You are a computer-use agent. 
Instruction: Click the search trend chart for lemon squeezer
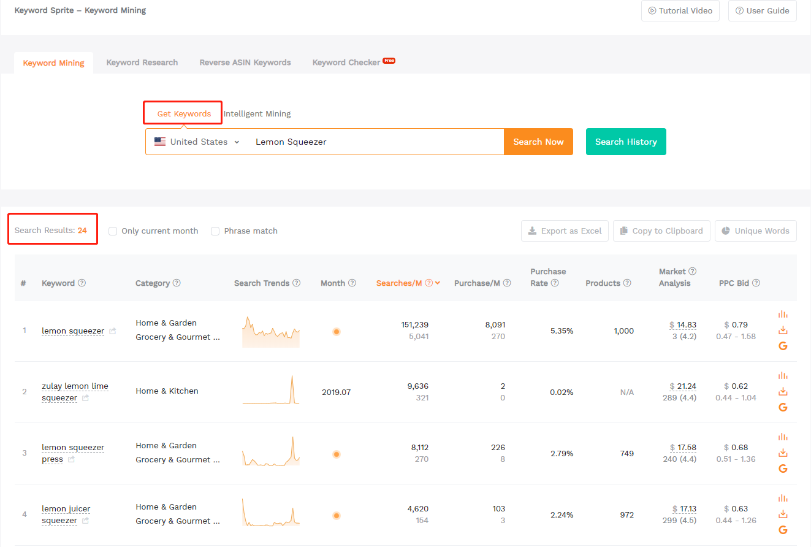point(270,332)
